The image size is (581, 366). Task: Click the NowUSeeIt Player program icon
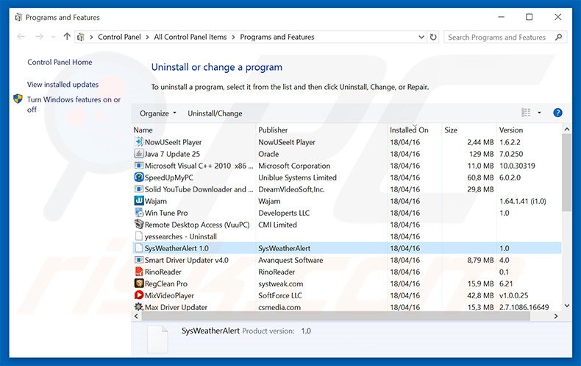point(138,142)
